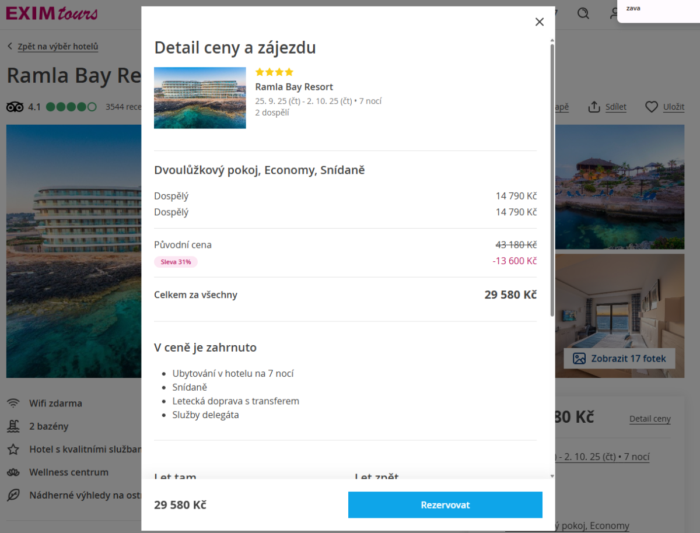Open gallery via Zobrazit 17 fotek
Screen dimensions: 700x533
tap(619, 359)
